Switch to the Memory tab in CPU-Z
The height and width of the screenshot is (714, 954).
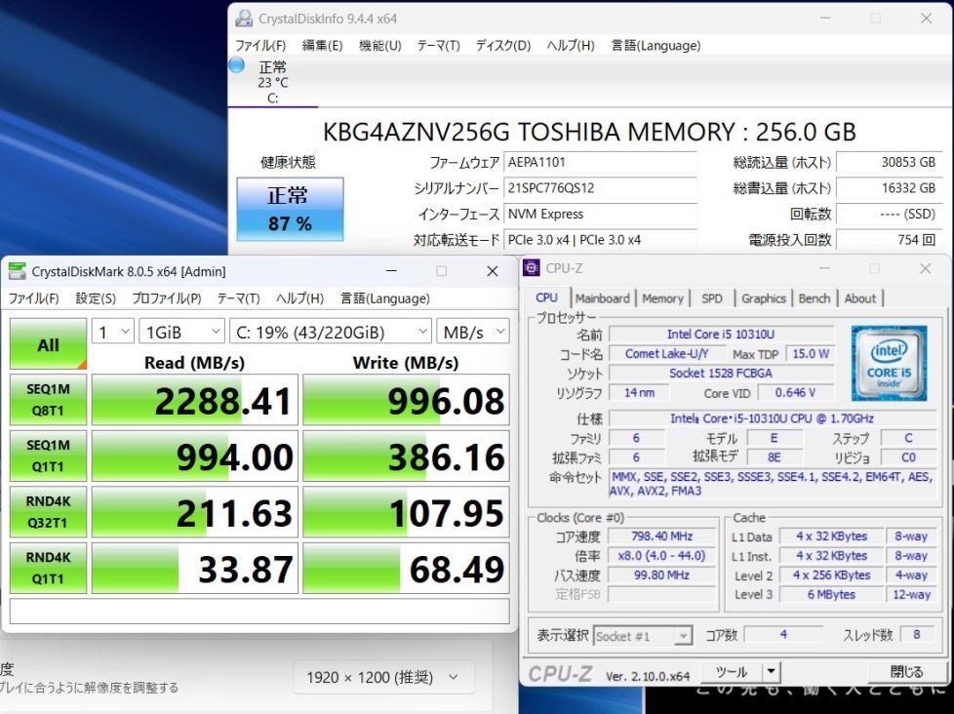tap(662, 298)
